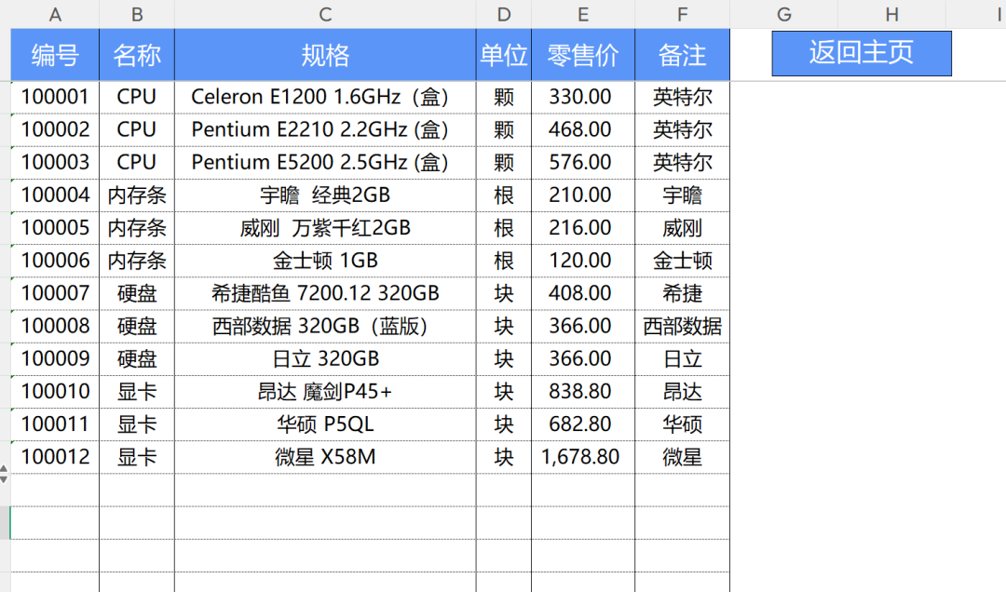Screen dimensions: 1006x592
Task: Select cell with number 100005
Action: point(55,228)
